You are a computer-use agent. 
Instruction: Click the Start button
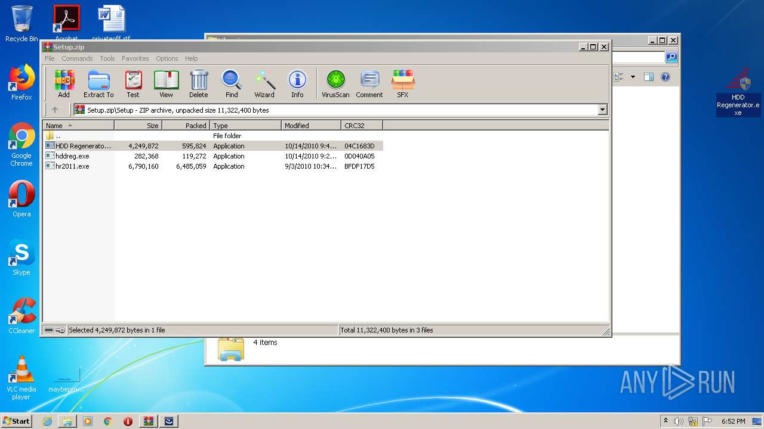pyautogui.click(x=17, y=421)
